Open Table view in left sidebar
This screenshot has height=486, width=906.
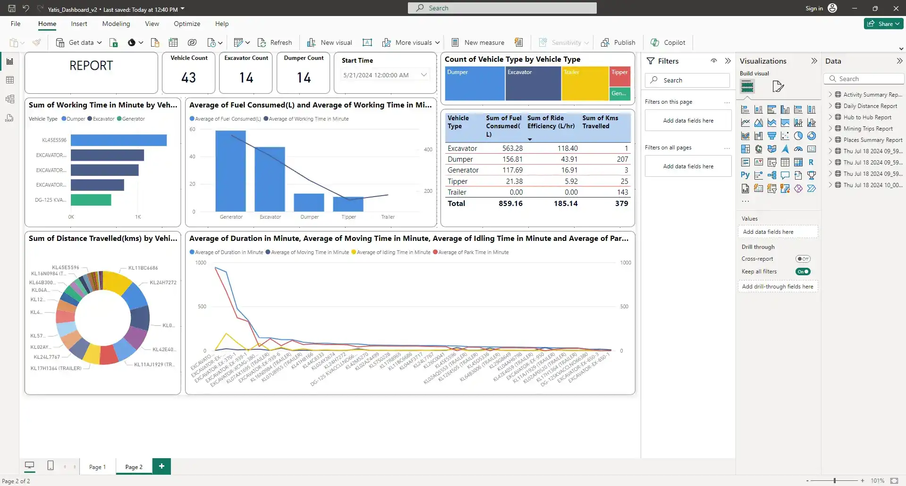[10, 80]
